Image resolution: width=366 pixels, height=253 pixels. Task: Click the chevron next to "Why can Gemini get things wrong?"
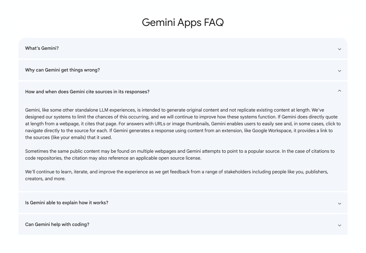[339, 71]
